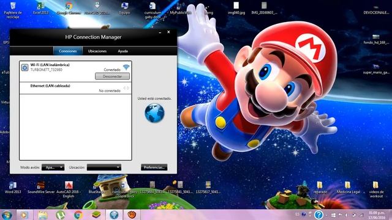Click the Windows Start button

(x=7, y=215)
